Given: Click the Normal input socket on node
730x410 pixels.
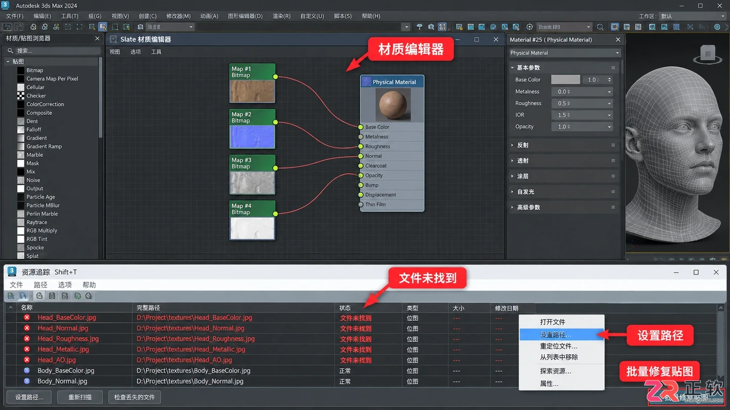Looking at the screenshot, I should tap(361, 156).
